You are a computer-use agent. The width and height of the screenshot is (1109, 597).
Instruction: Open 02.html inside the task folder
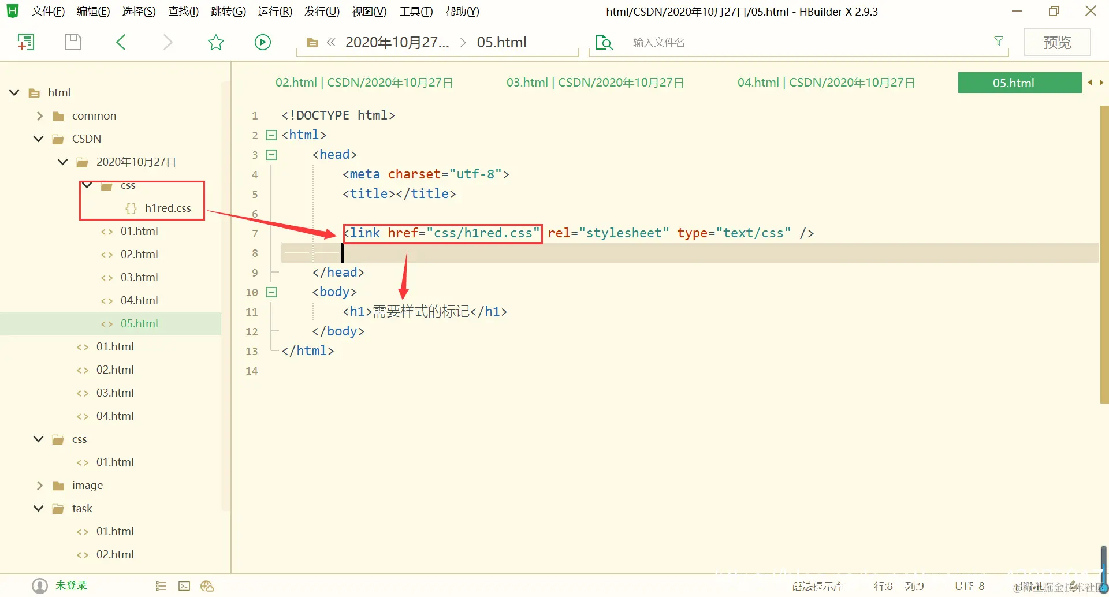click(115, 554)
